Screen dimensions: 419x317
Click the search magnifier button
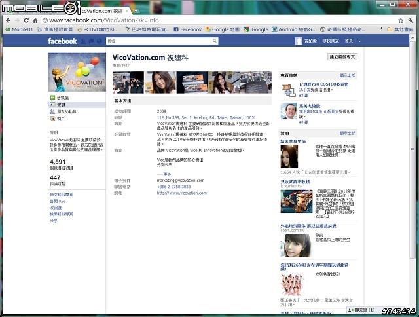tap(215, 41)
